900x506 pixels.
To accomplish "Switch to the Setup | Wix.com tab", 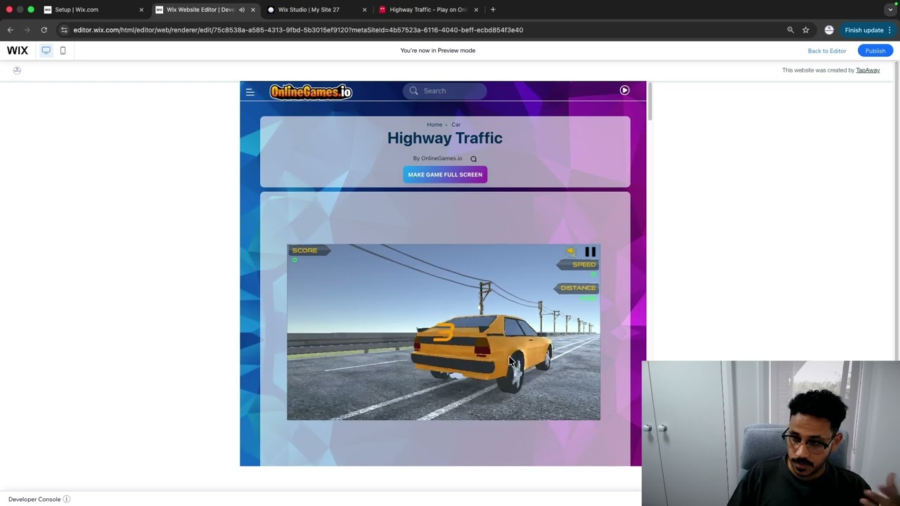I will coord(94,10).
